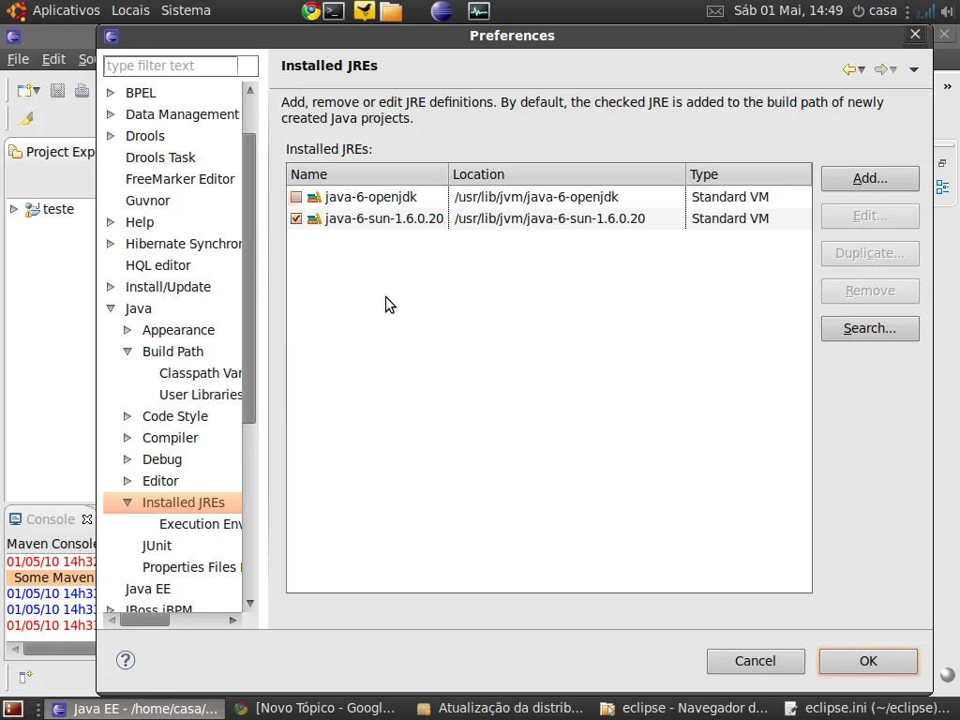Click the Add... button
Viewport: 960px width, 720px height.
(x=870, y=179)
